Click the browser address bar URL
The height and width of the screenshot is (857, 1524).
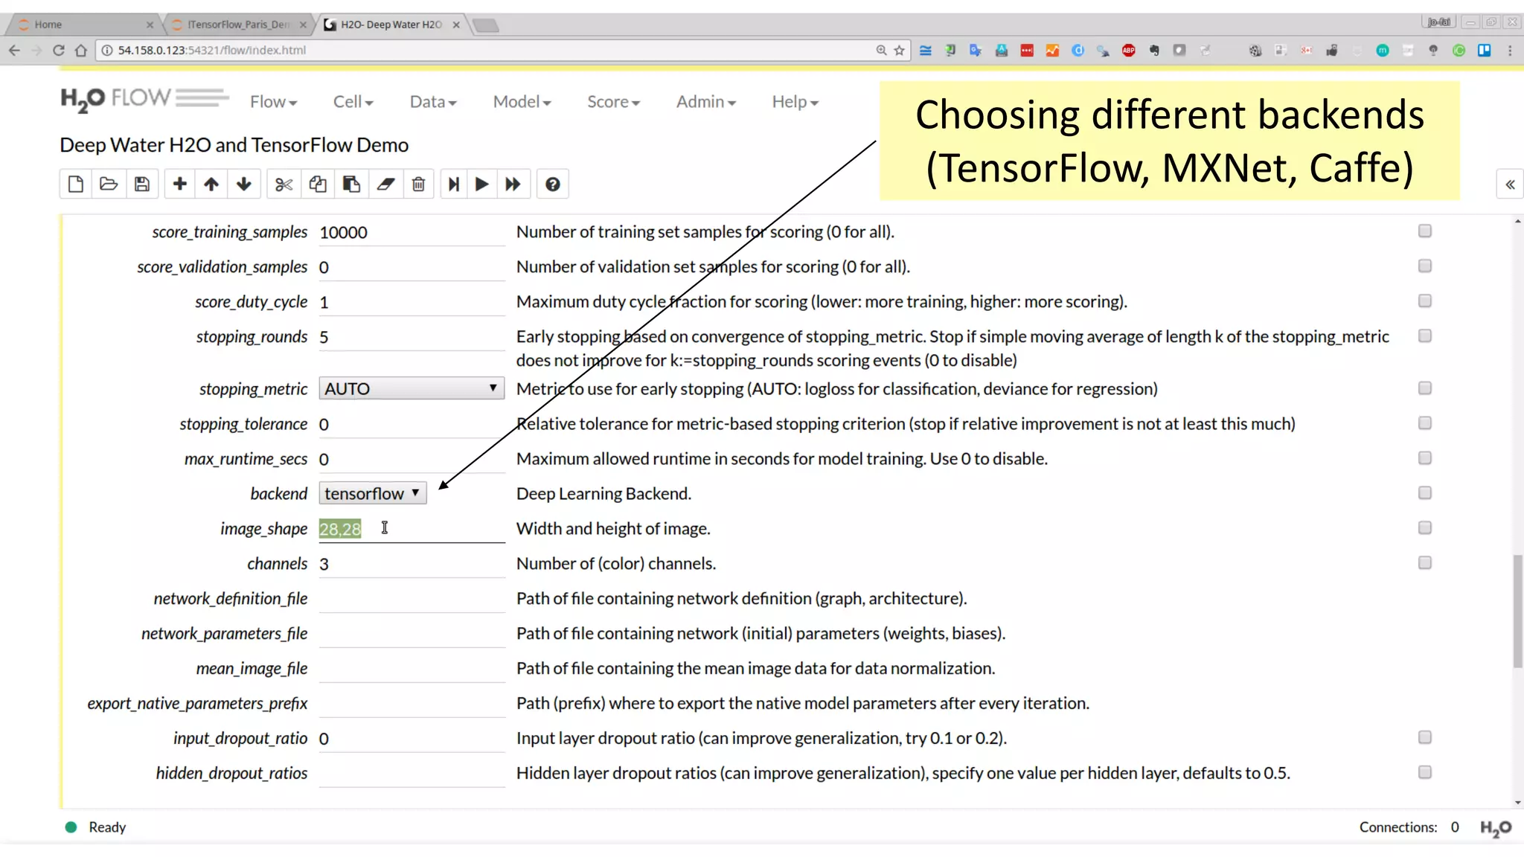coord(212,51)
